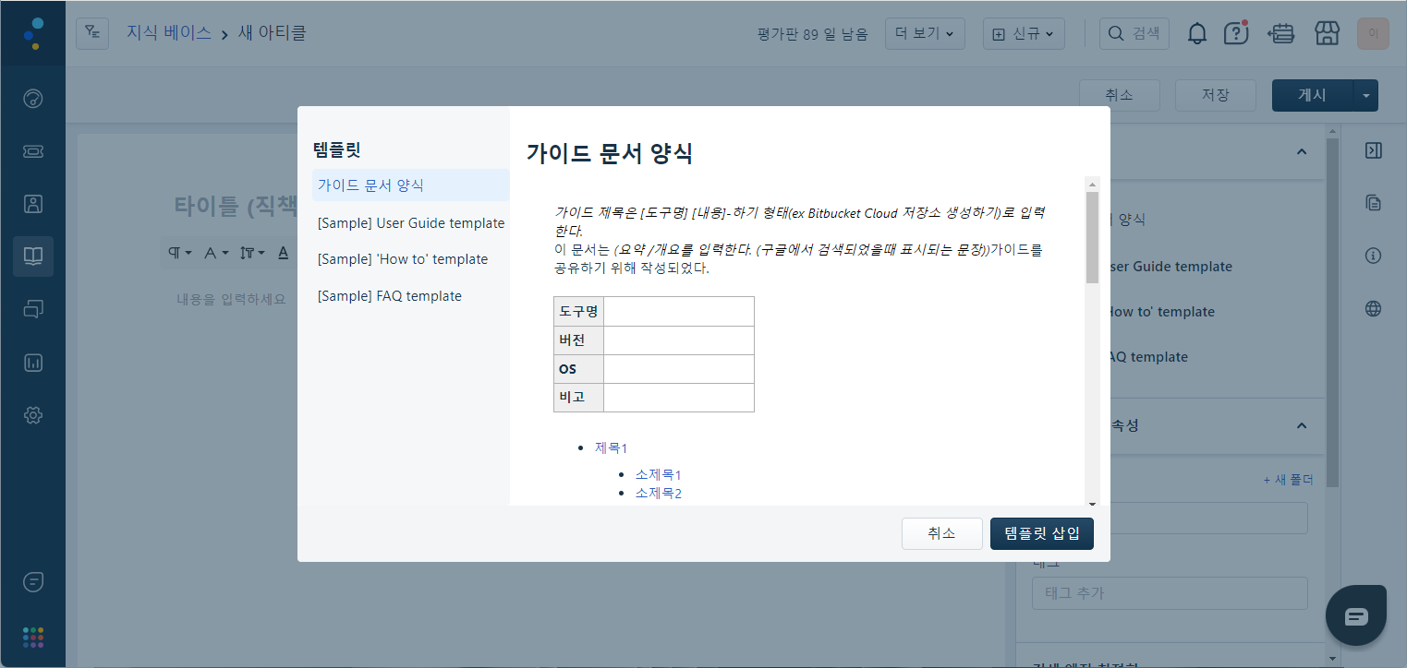Screen dimensions: 1407x668
Task: Expand the 더 보기 dropdown
Action: 925,34
